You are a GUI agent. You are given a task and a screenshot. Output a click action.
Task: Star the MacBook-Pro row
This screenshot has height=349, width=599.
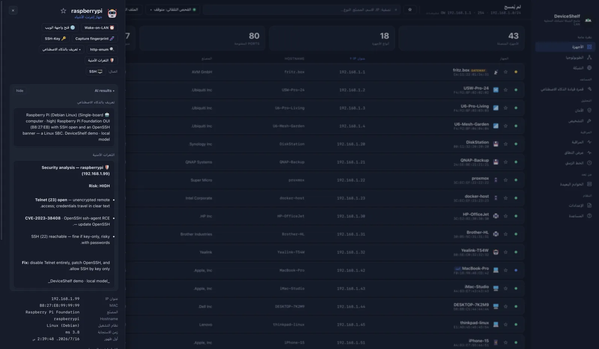pyautogui.click(x=506, y=271)
